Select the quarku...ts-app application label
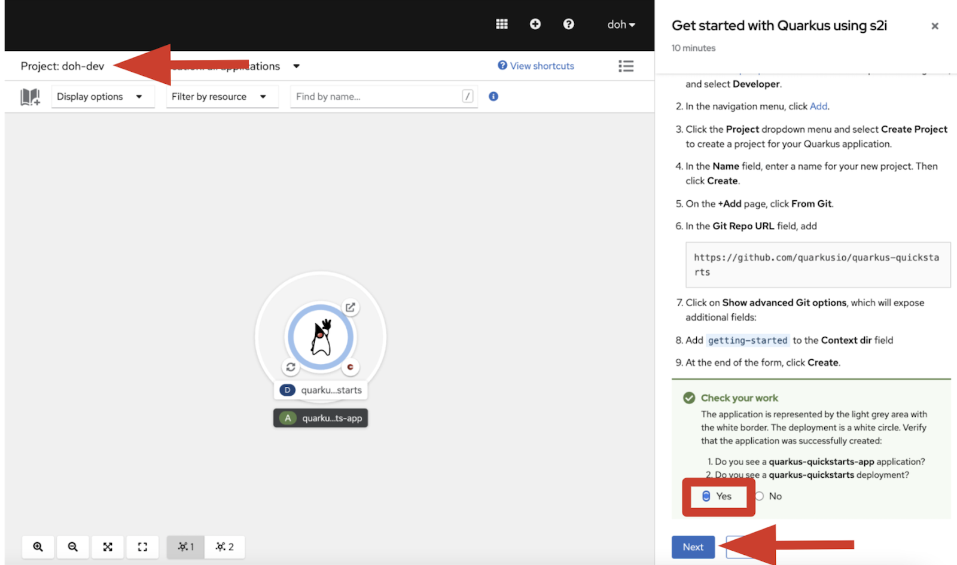Image resolution: width=957 pixels, height=565 pixels. pos(321,418)
